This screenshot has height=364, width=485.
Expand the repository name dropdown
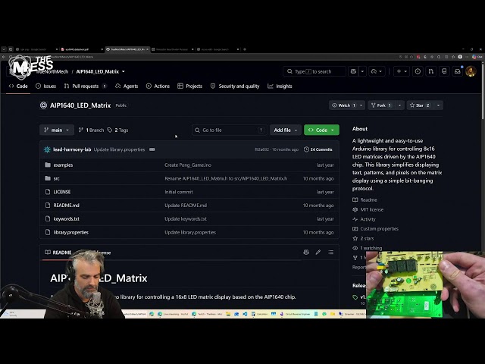(x=124, y=71)
